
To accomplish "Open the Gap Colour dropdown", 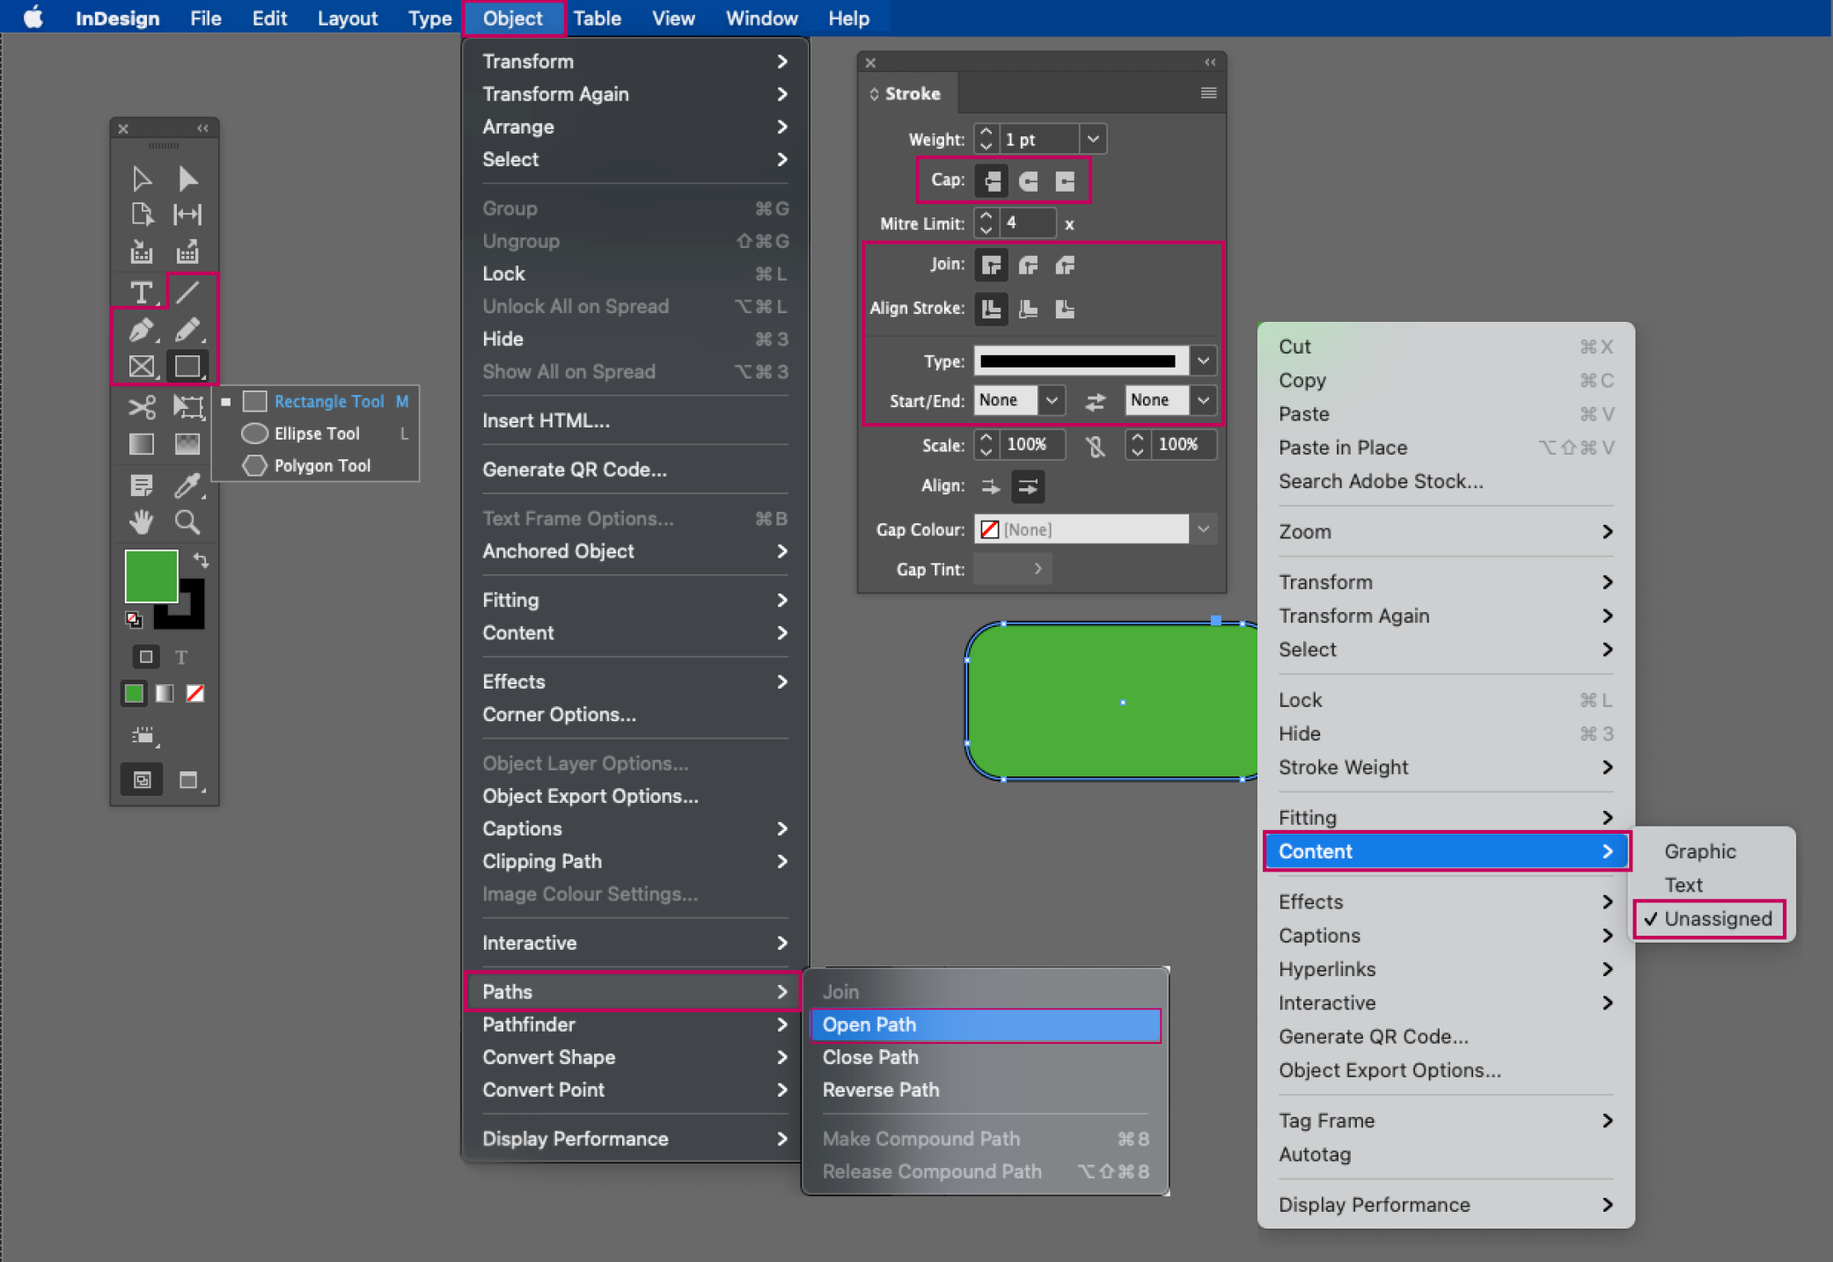I will coord(1203,529).
